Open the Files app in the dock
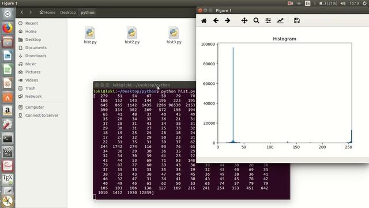 tap(7, 42)
